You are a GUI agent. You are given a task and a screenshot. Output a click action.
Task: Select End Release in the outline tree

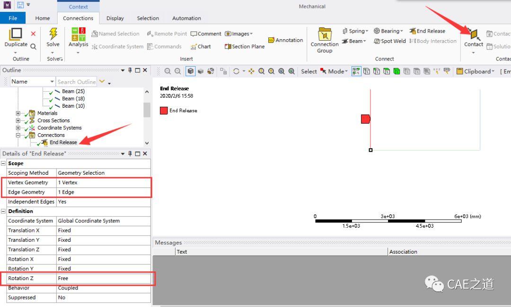pos(63,143)
